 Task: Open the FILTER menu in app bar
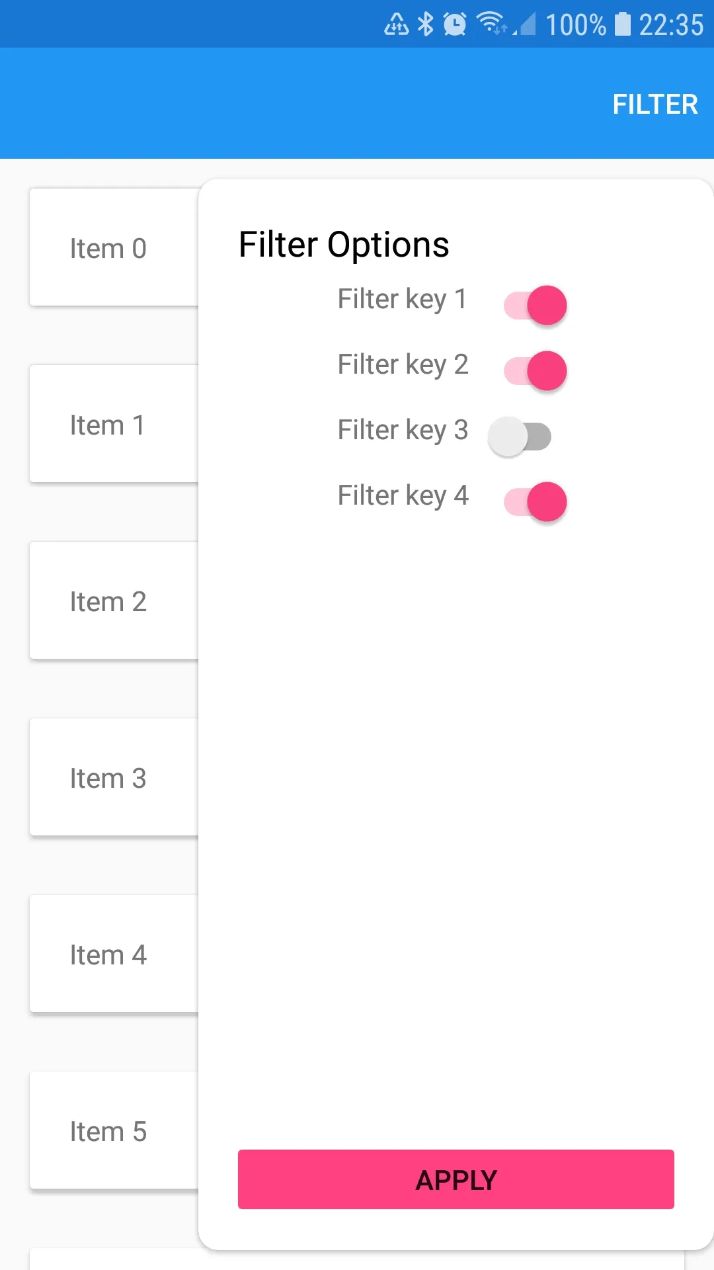[x=654, y=104]
